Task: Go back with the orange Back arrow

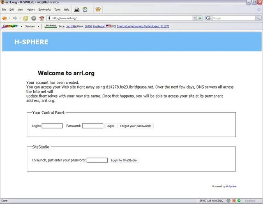Action: point(5,18)
